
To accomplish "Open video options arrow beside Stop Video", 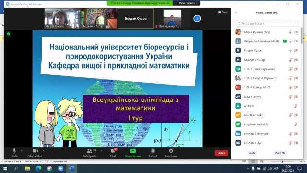I will click(44, 151).
